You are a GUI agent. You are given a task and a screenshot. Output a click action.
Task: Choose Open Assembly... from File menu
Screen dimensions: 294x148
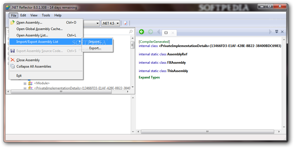[x=46, y=23]
